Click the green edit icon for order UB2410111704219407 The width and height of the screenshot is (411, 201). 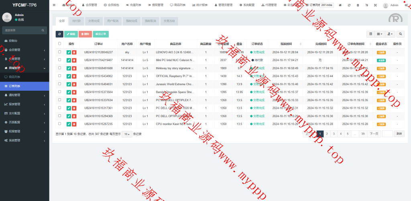tap(69, 60)
